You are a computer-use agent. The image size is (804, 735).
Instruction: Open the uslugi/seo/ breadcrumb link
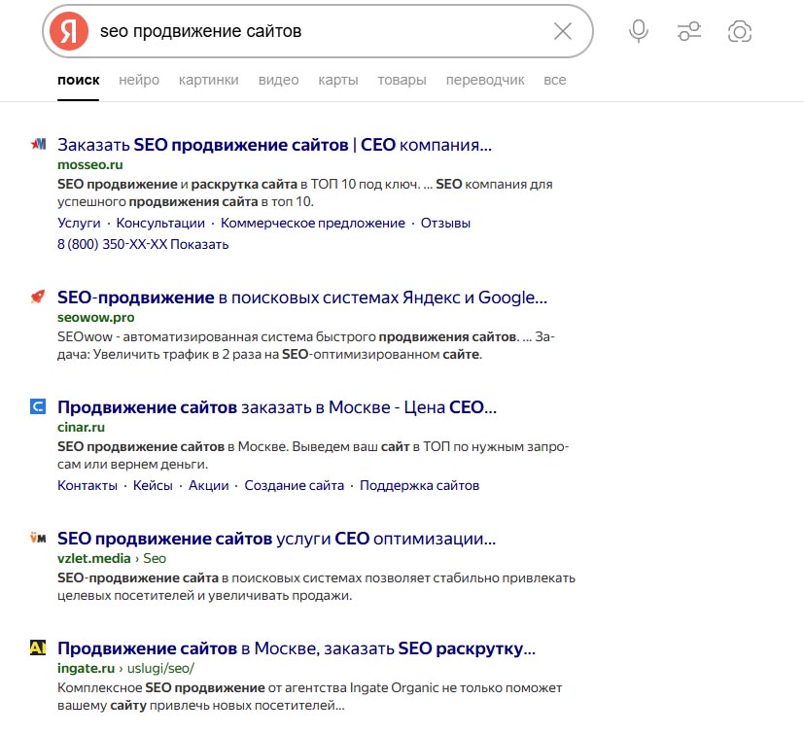click(x=160, y=668)
